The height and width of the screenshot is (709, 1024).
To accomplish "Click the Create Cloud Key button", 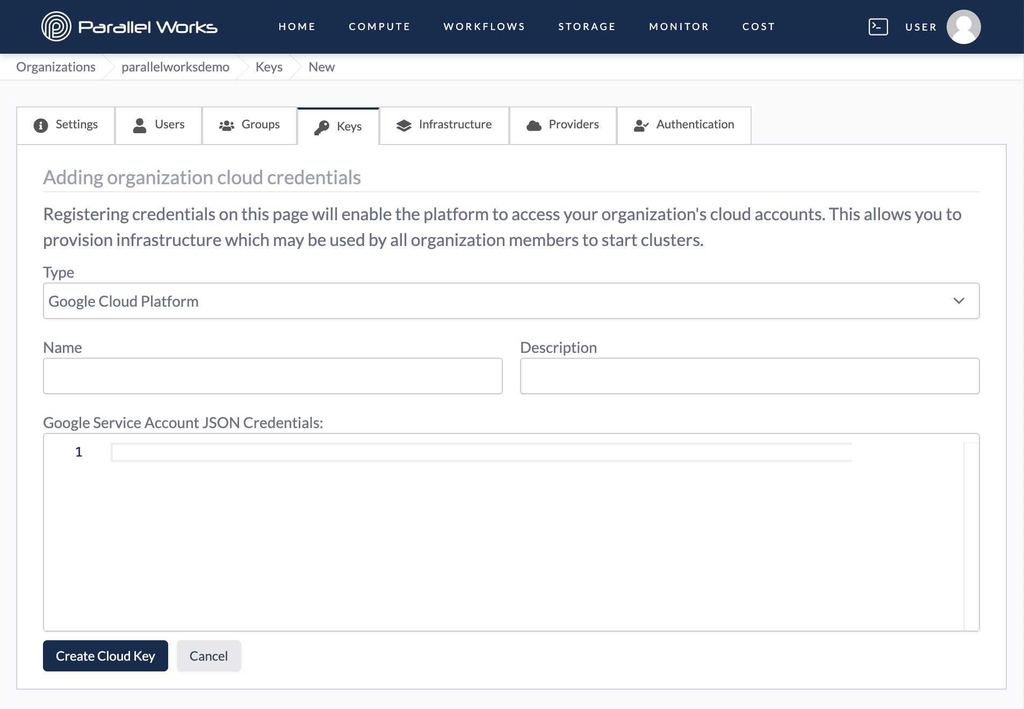I will [x=105, y=656].
